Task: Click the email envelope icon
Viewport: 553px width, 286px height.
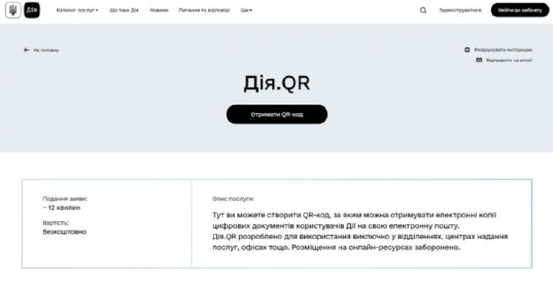Action: pyautogui.click(x=479, y=60)
